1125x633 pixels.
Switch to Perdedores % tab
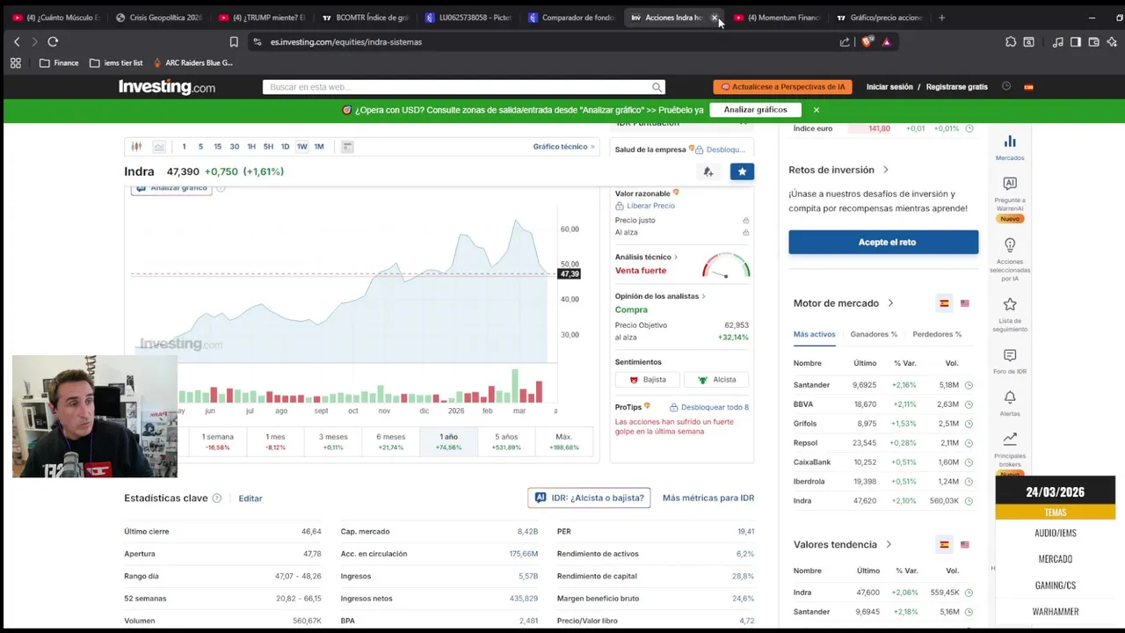(937, 334)
